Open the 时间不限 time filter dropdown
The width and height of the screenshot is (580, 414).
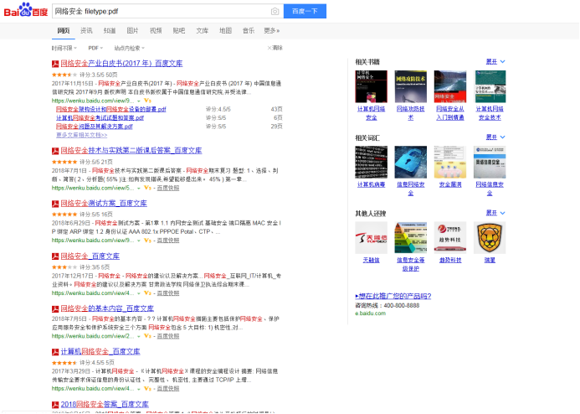tap(64, 48)
